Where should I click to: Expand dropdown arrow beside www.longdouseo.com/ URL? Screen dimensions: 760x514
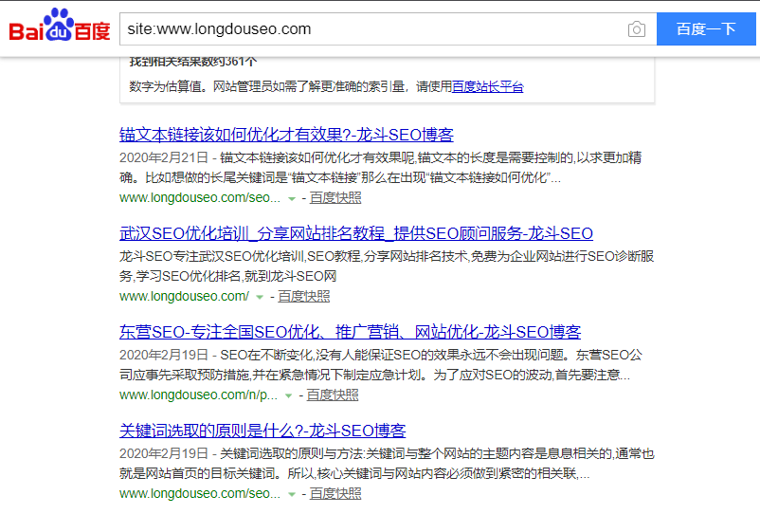click(260, 297)
